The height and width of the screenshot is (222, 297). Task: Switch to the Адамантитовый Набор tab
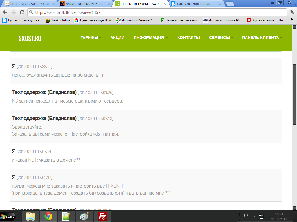pos(84,4)
